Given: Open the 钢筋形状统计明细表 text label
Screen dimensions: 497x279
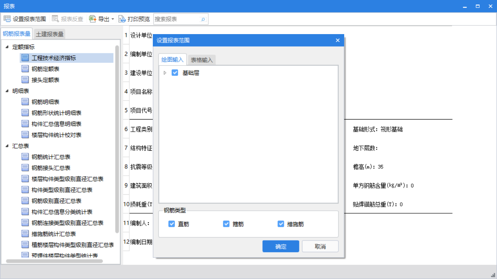Looking at the screenshot, I should [x=57, y=113].
